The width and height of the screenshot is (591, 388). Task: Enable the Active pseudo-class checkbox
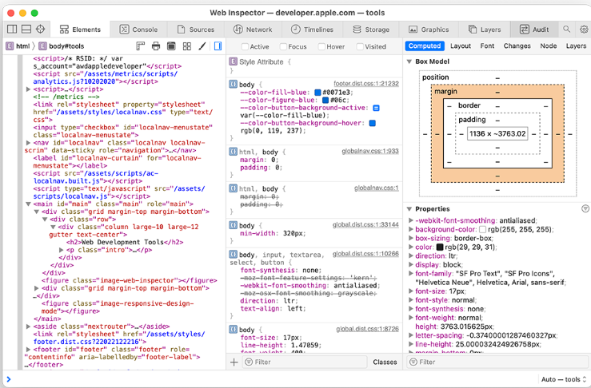(244, 47)
